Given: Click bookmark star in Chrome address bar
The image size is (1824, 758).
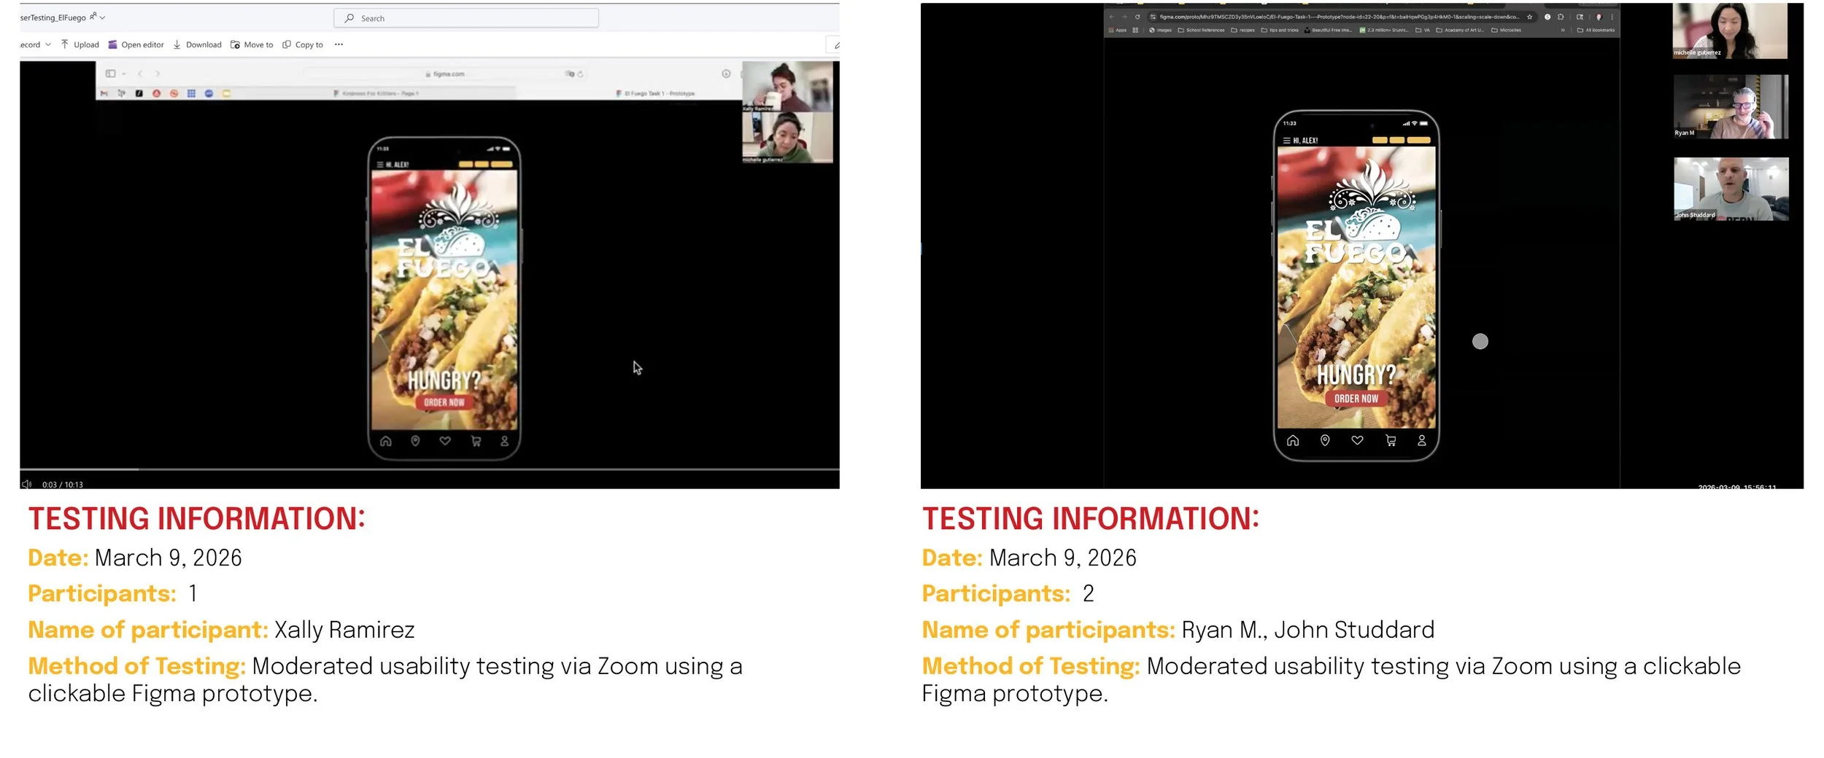Looking at the screenshot, I should (1530, 17).
